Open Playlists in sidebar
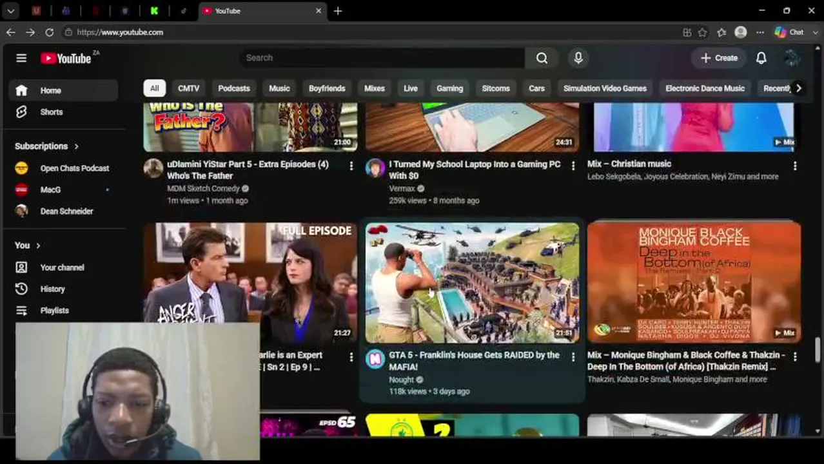This screenshot has height=464, width=824. tap(63, 311)
